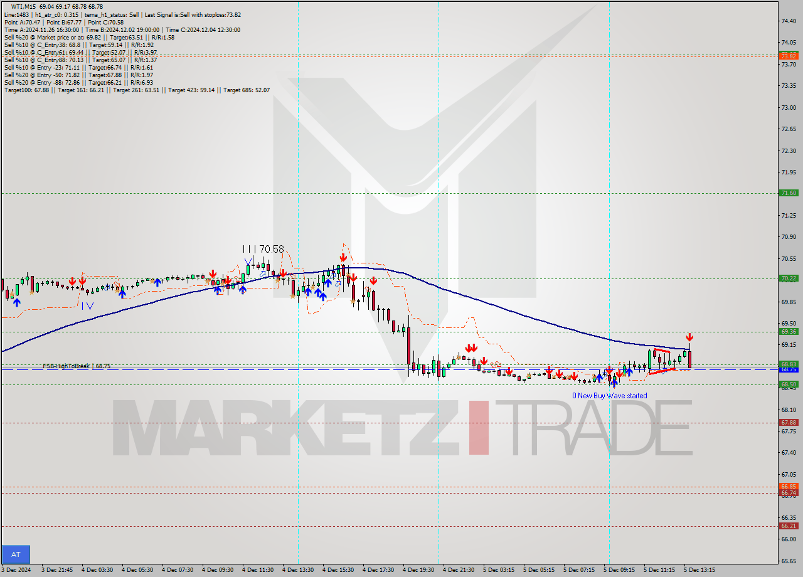Select the '4 Dec 11:30' time label
Screen dimensions: 803x577
[x=258, y=570]
